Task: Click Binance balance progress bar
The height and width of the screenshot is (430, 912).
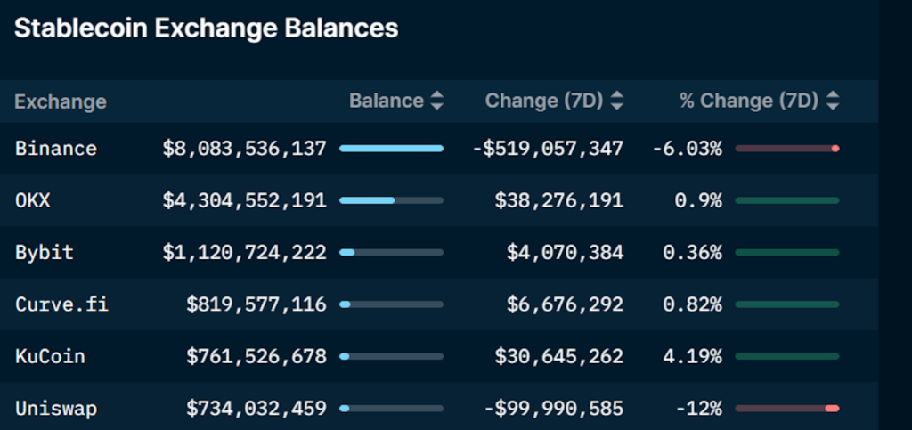Action: (391, 149)
